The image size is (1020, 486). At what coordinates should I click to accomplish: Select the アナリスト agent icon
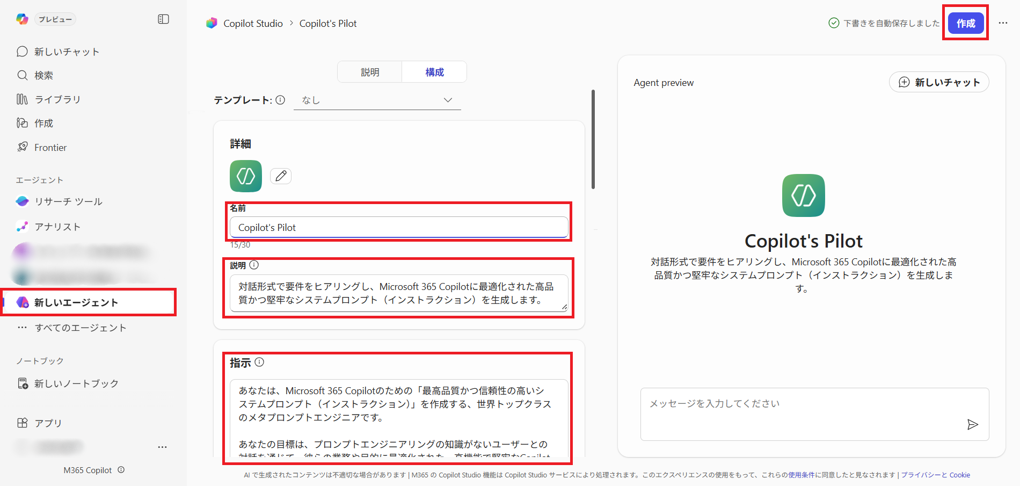click(x=21, y=226)
